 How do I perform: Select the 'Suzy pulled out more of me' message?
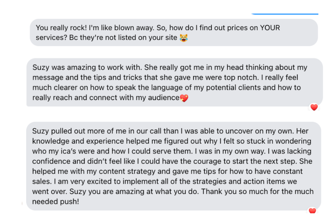pos(173,166)
